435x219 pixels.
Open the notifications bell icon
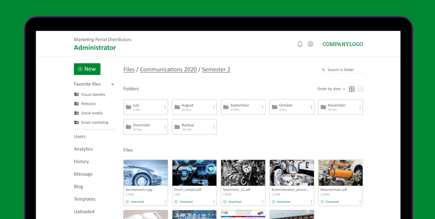coord(300,44)
